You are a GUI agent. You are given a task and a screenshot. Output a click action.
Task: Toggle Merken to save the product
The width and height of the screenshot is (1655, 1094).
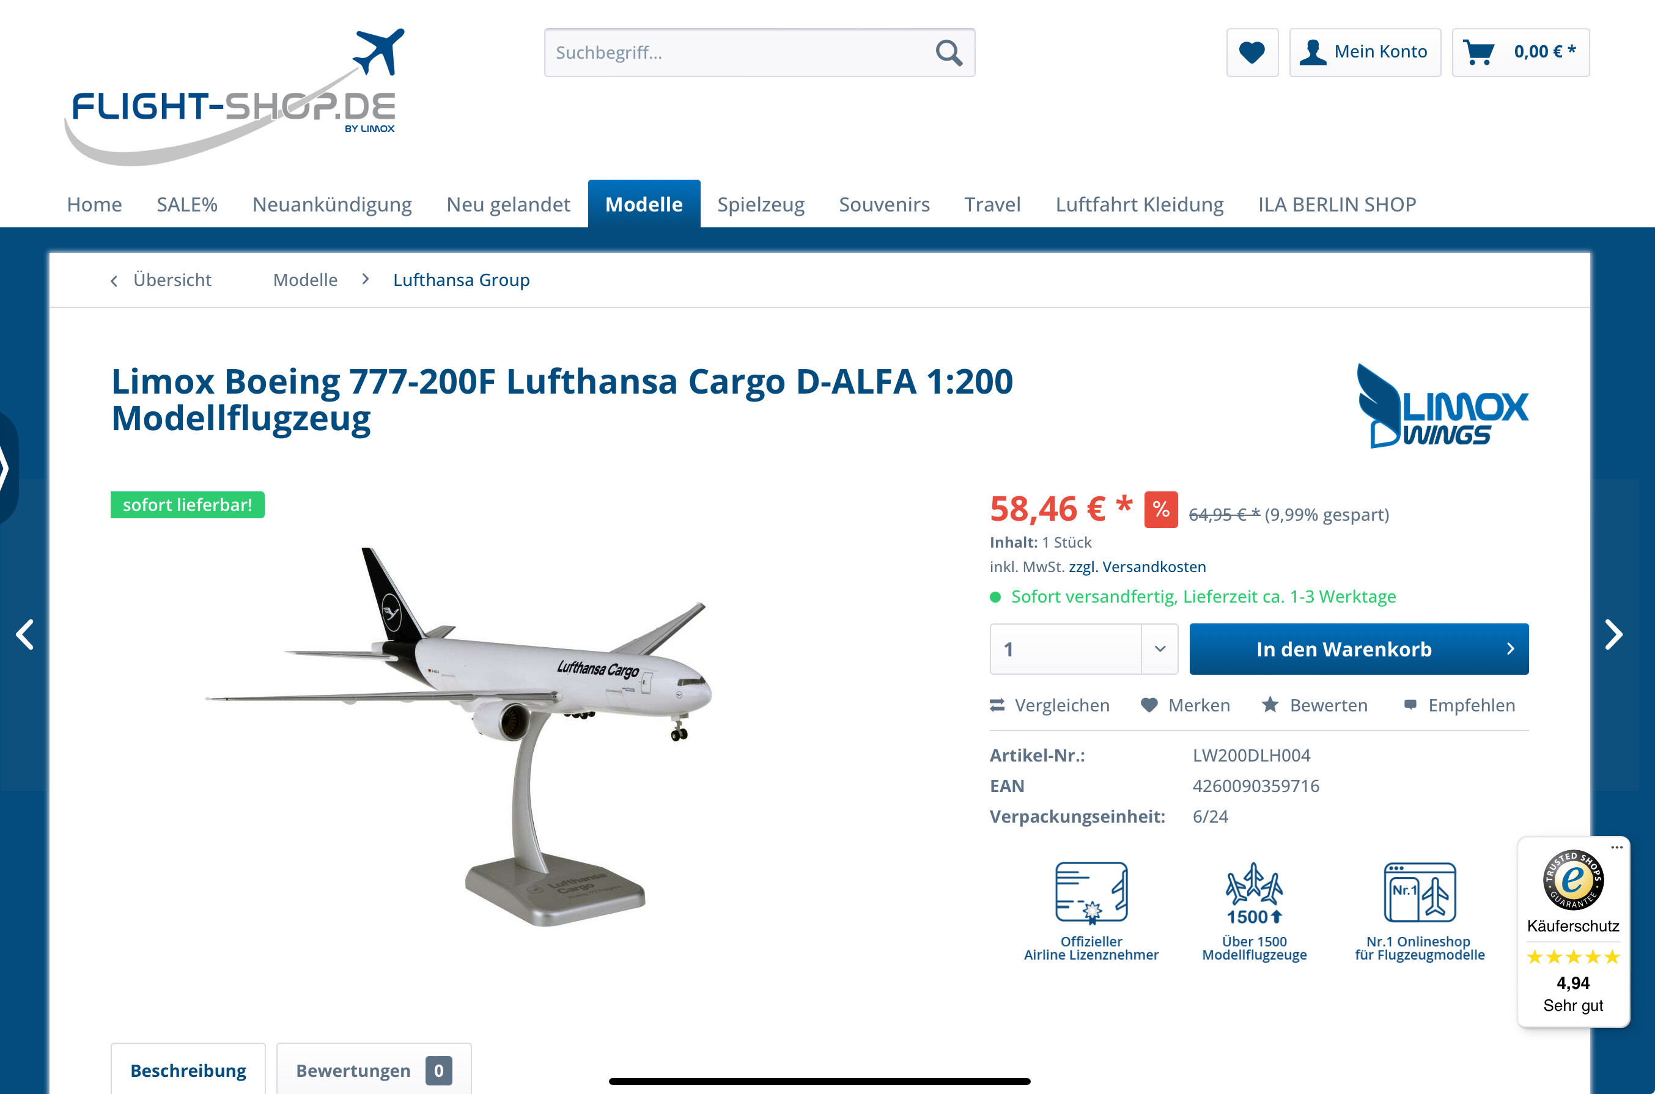(1185, 705)
